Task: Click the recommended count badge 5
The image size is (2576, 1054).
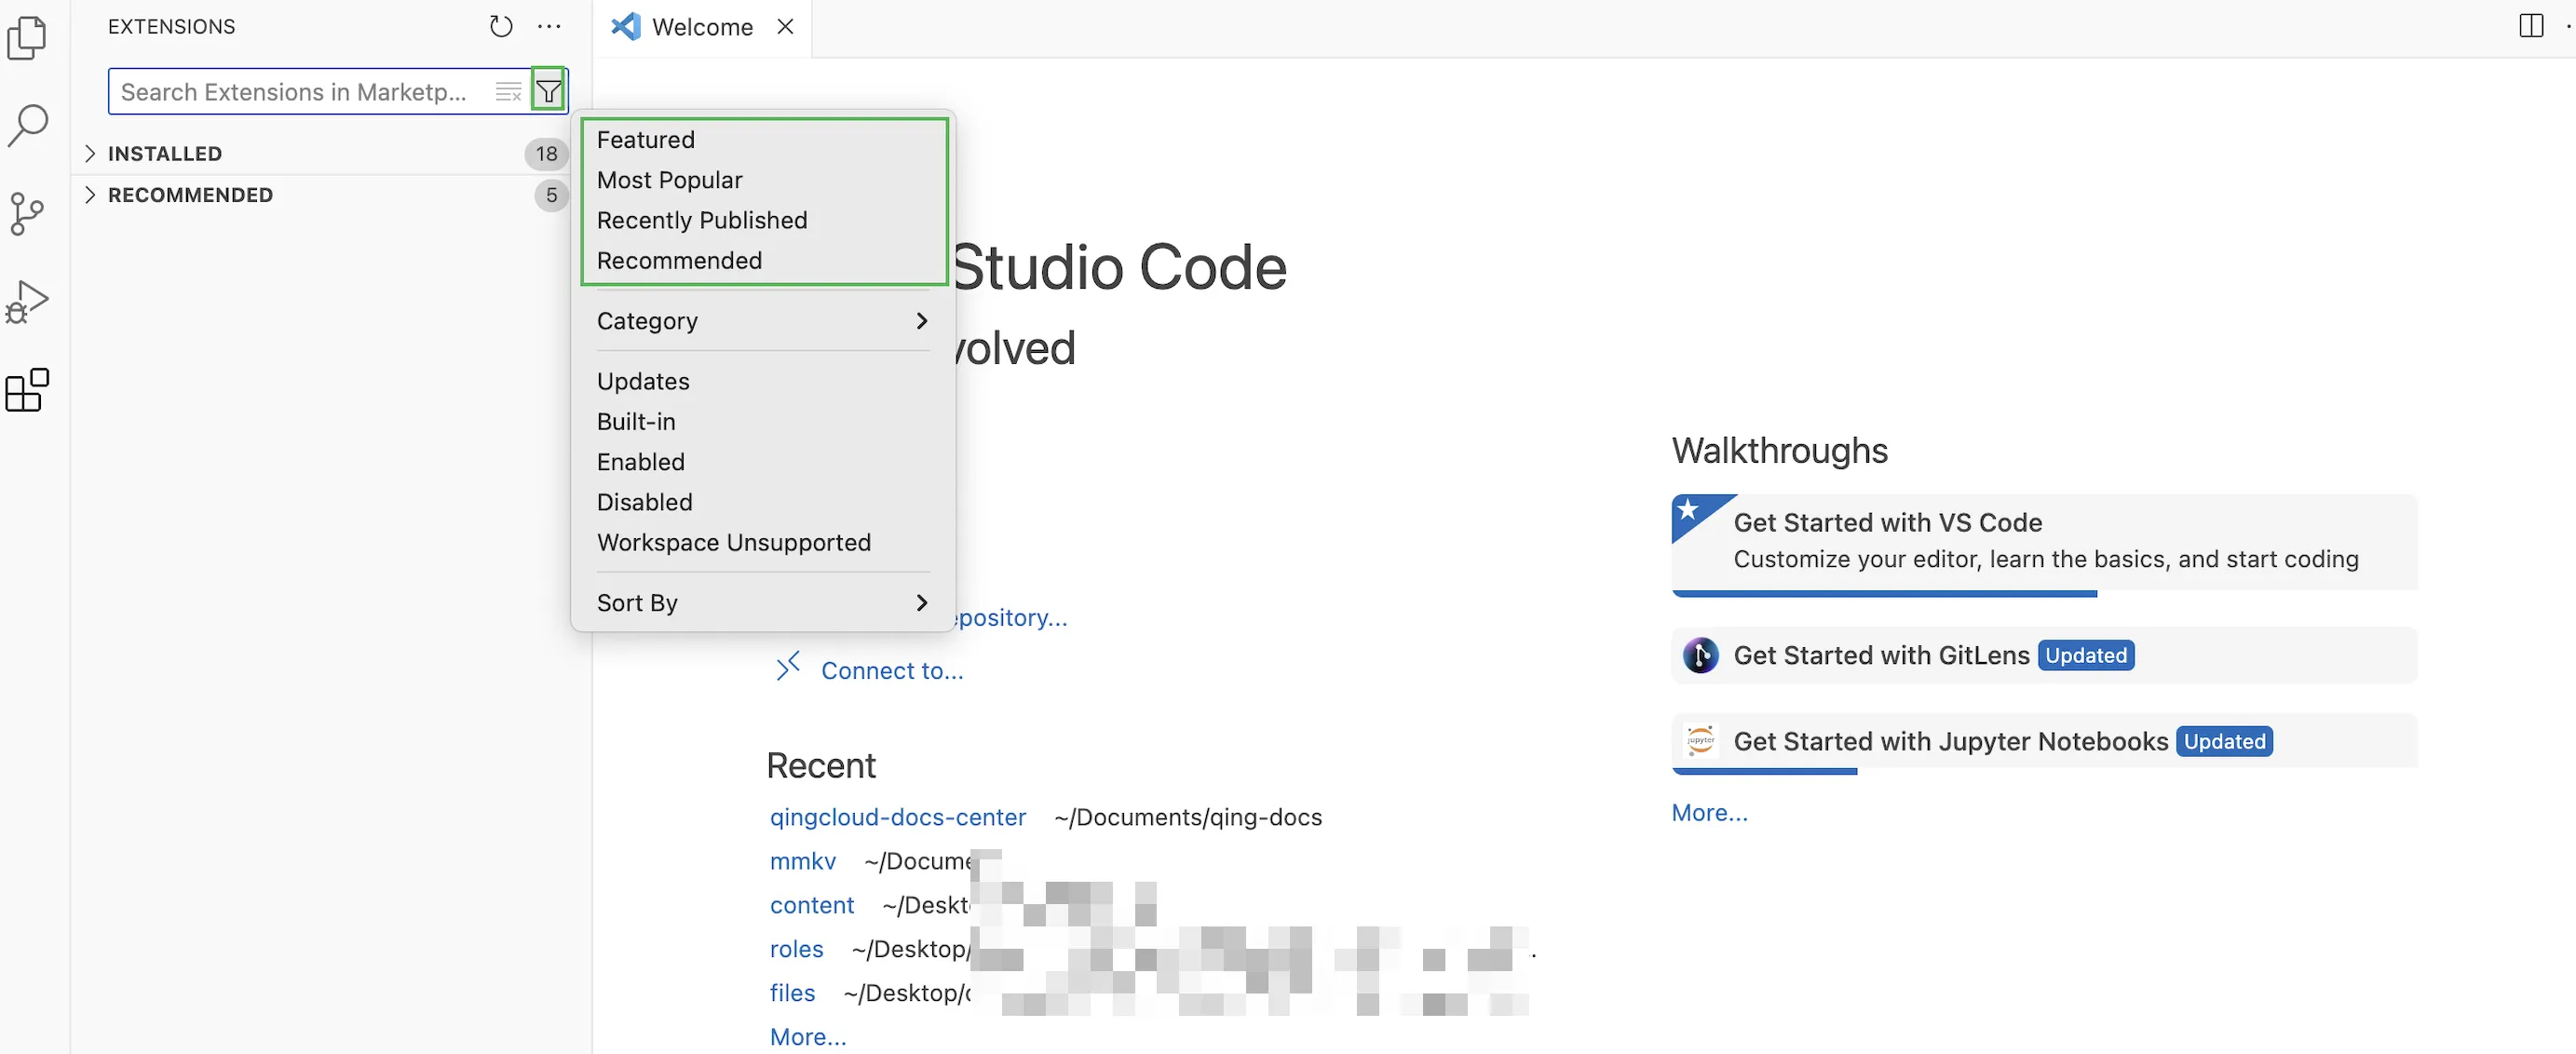Action: tap(551, 195)
